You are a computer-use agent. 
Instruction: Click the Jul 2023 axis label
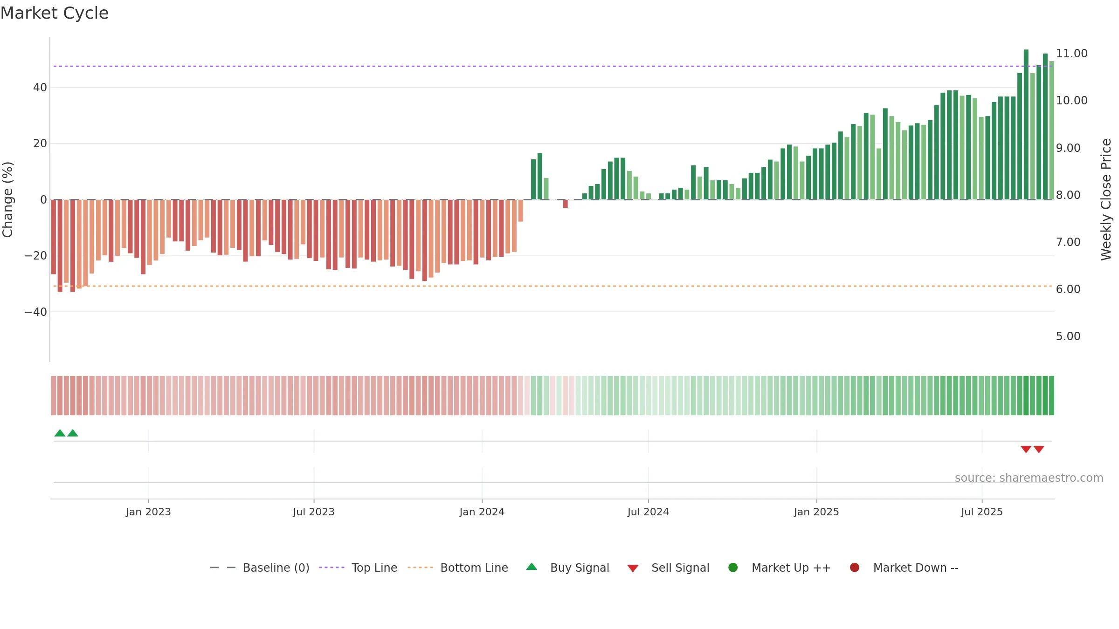pyautogui.click(x=314, y=512)
